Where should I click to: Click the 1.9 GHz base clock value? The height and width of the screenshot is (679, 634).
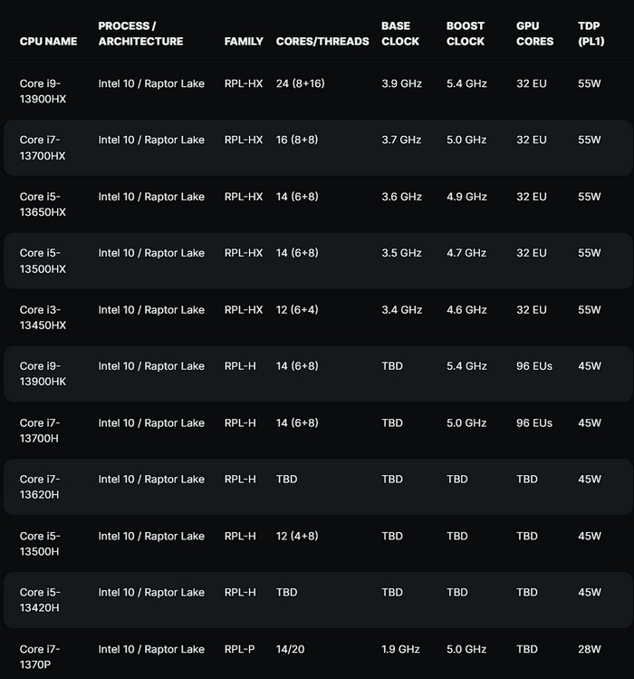[x=401, y=649]
